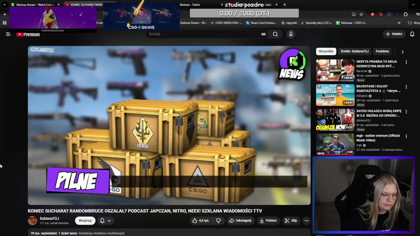Screen dimensions: 420x236
Task: Open the YouTube hamburger guide menu
Action: tap(8, 34)
